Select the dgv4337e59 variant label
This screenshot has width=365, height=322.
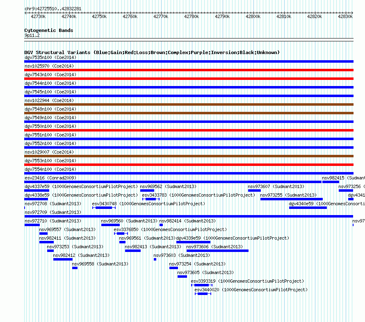click(81, 186)
